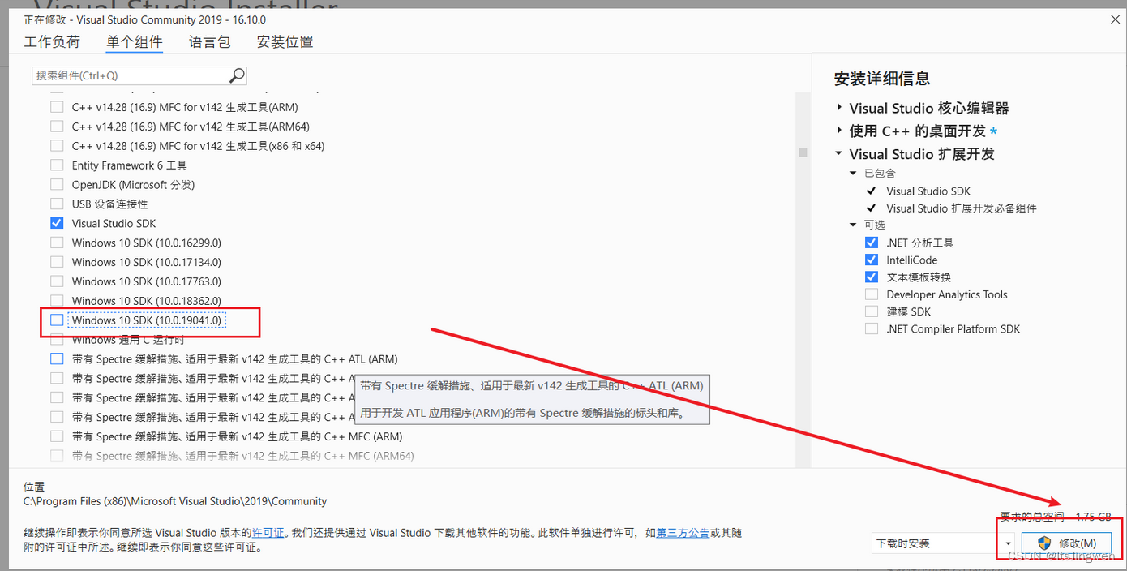Check C++ v14.28 MFC for v142 生成工具(x86 和 x64)
1127x571 pixels.
(57, 146)
